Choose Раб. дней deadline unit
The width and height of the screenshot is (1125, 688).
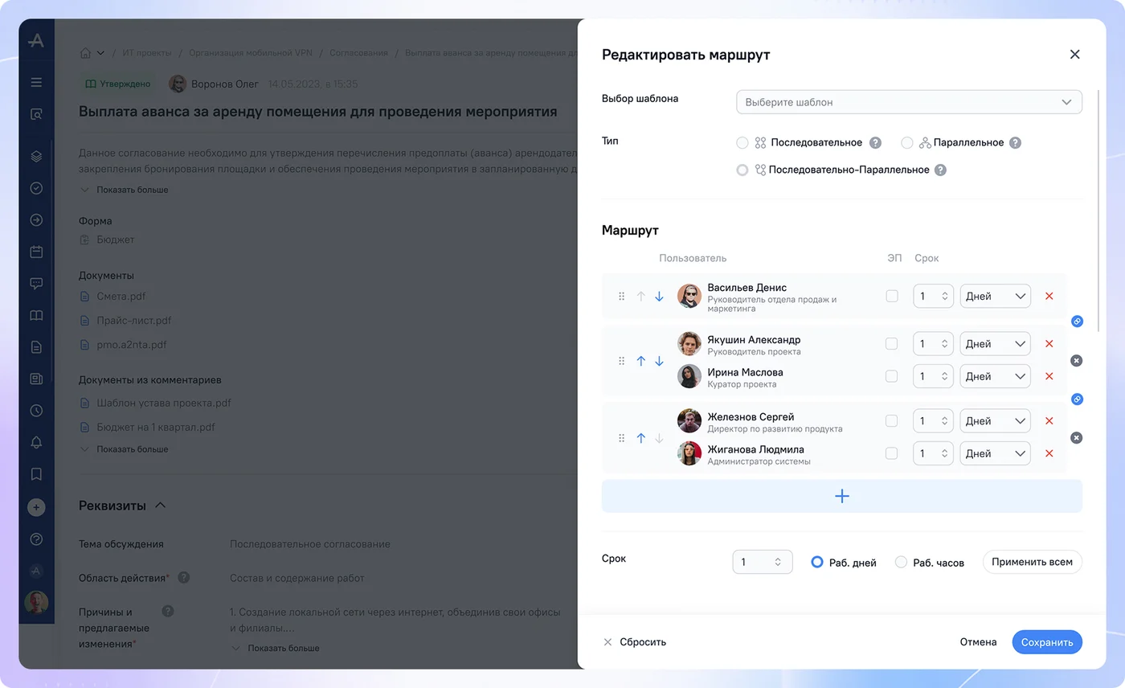817,563
